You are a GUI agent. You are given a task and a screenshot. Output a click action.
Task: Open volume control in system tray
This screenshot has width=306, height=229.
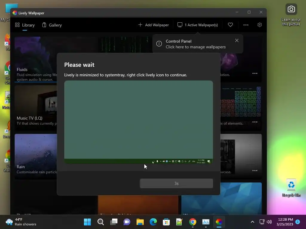click(269, 222)
